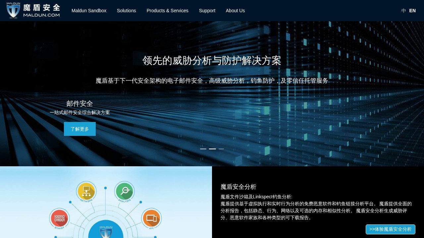Image resolution: width=424 pixels, height=238 pixels.
Task: Select the first carousel slide indicator
Action: coord(203,149)
